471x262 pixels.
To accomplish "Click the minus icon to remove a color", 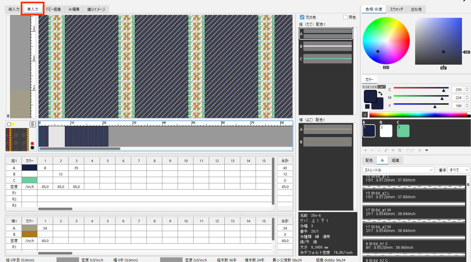I will 372,151.
